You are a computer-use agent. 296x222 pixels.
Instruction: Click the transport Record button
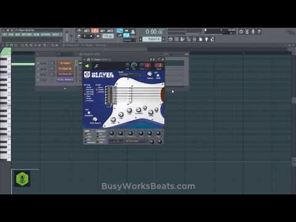pyautogui.click(x=98, y=36)
